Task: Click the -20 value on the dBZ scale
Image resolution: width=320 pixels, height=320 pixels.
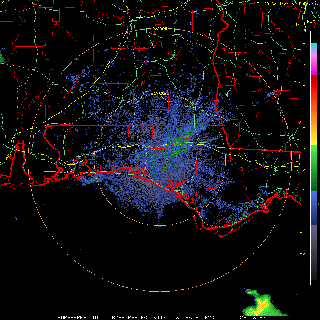Action: pyautogui.click(x=304, y=253)
